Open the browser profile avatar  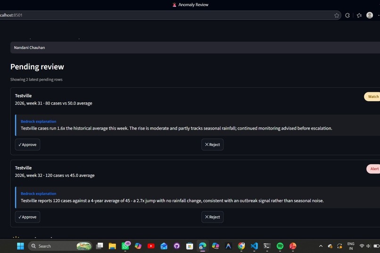click(x=370, y=15)
